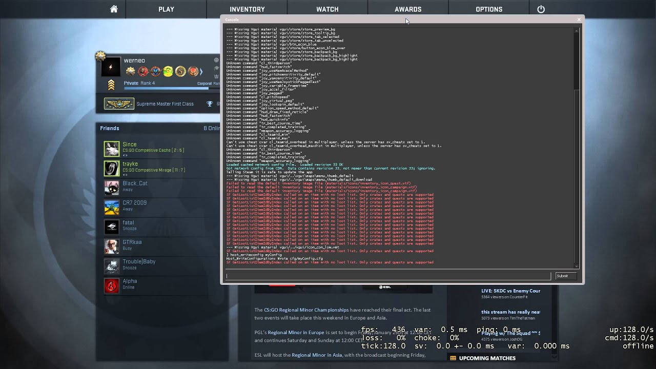Click 'CS:GO Competitive Cache [2:5]' status

pos(153,150)
